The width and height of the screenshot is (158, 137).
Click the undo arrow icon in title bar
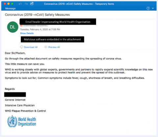20,4
